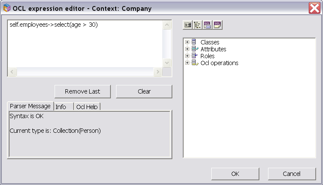Expand the Classes tree node
The width and height of the screenshot is (323, 185).
click(x=187, y=42)
